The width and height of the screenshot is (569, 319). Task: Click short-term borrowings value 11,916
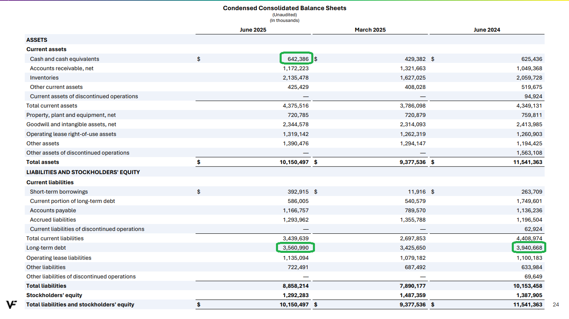pos(416,192)
